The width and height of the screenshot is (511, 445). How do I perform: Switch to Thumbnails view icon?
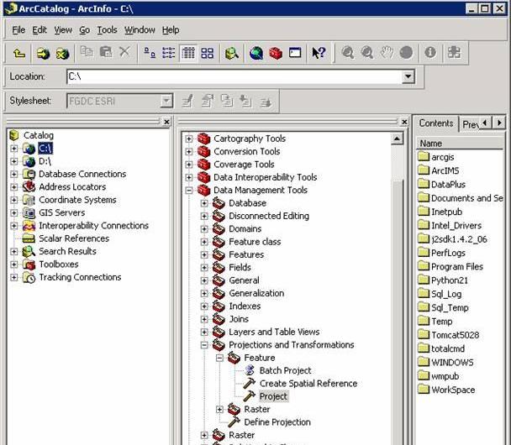coord(208,53)
